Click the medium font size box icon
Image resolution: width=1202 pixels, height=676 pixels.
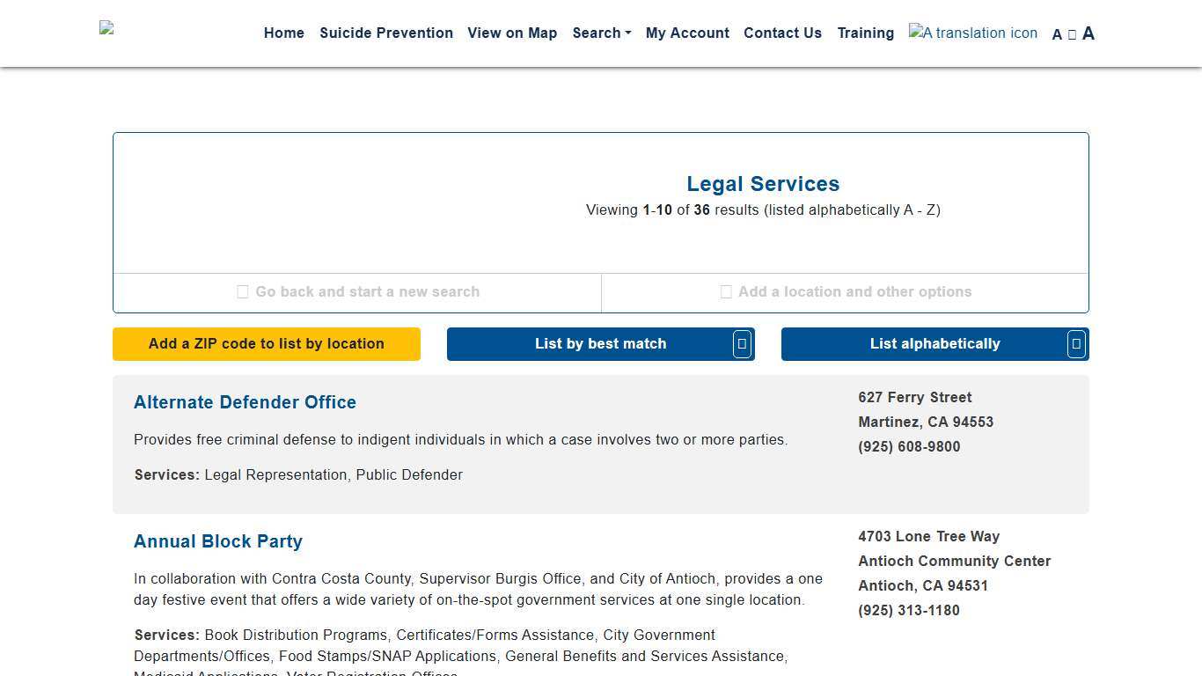point(1072,35)
